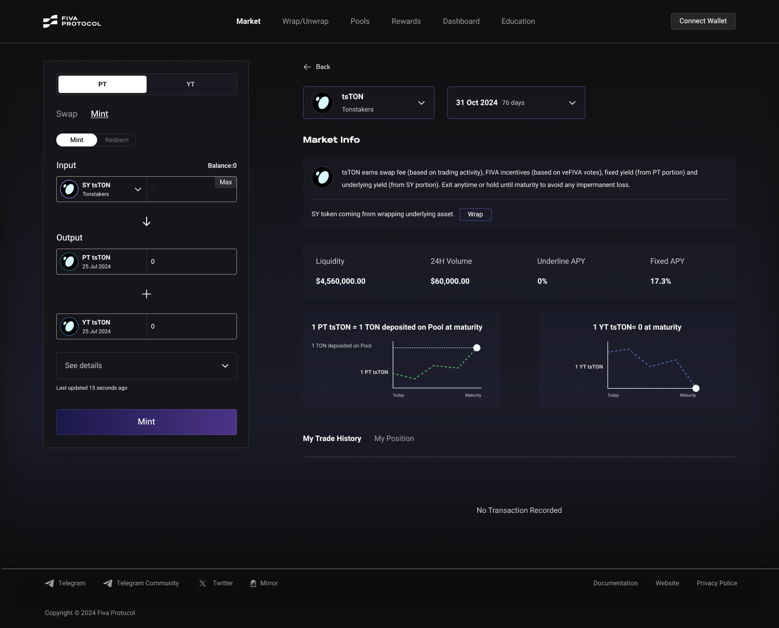Click the FIVA Protocol logo

tap(71, 21)
